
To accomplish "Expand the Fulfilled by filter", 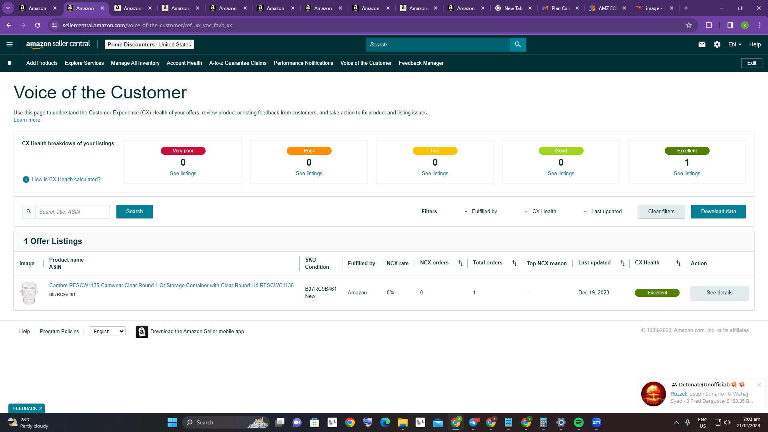I will tap(480, 212).
